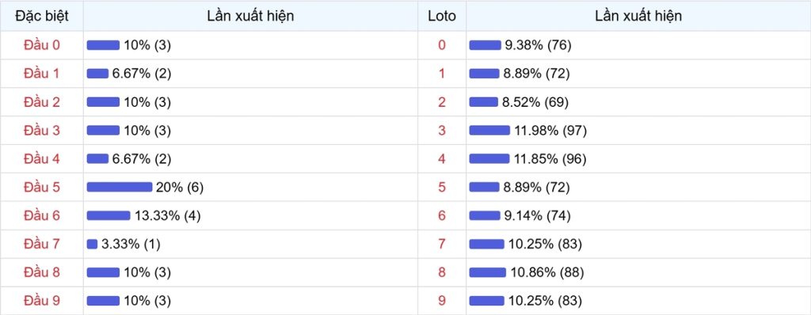Select Loto number 3
Screen dimensions: 811x315
(442, 131)
